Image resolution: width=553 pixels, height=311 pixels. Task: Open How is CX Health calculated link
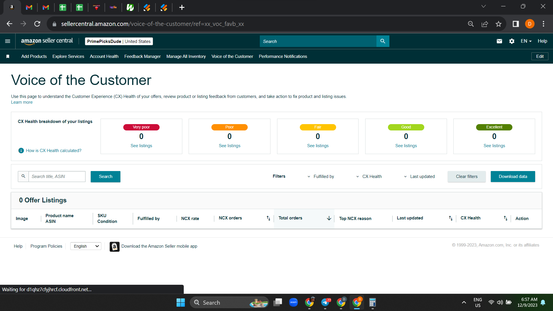coord(54,151)
